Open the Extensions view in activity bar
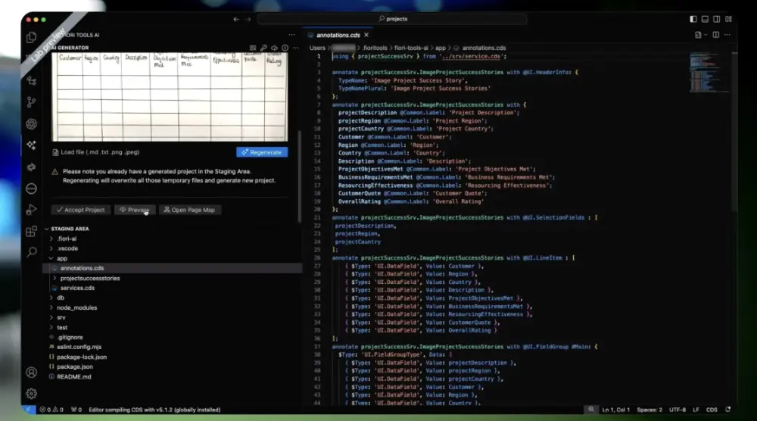Image resolution: width=757 pixels, height=421 pixels. (x=31, y=232)
